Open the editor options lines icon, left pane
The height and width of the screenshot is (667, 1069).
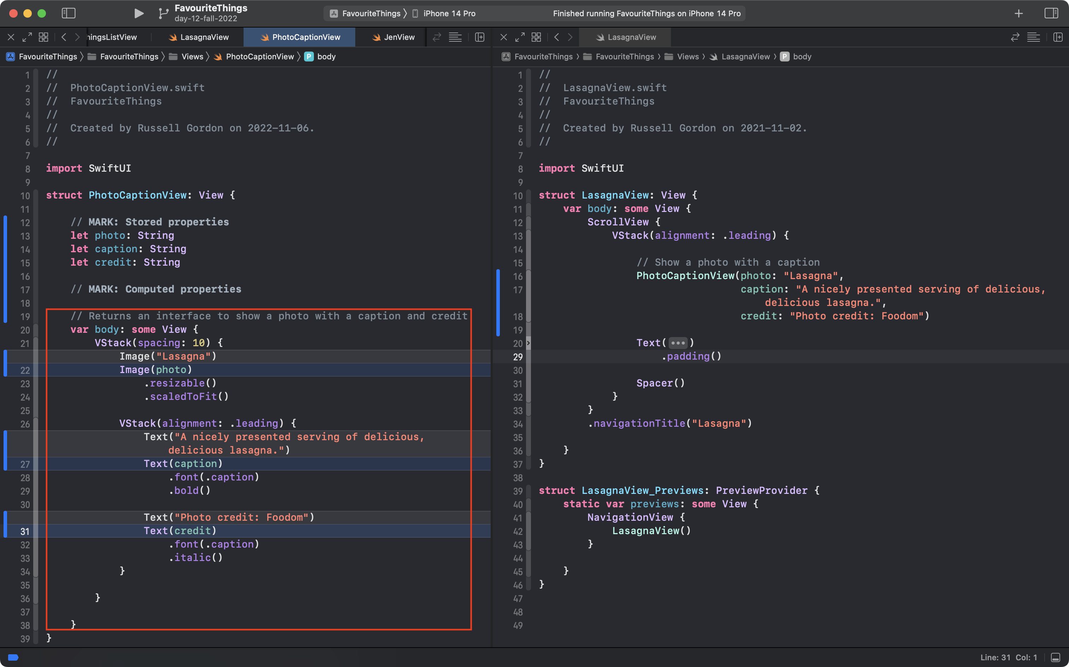coord(455,37)
